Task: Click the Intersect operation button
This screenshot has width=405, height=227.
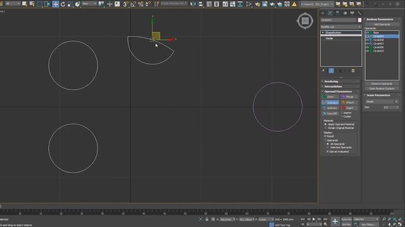Action: click(330, 102)
